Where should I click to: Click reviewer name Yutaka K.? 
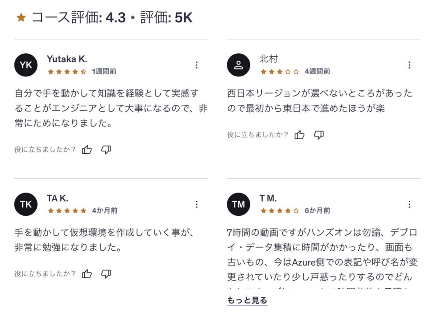[x=67, y=59]
